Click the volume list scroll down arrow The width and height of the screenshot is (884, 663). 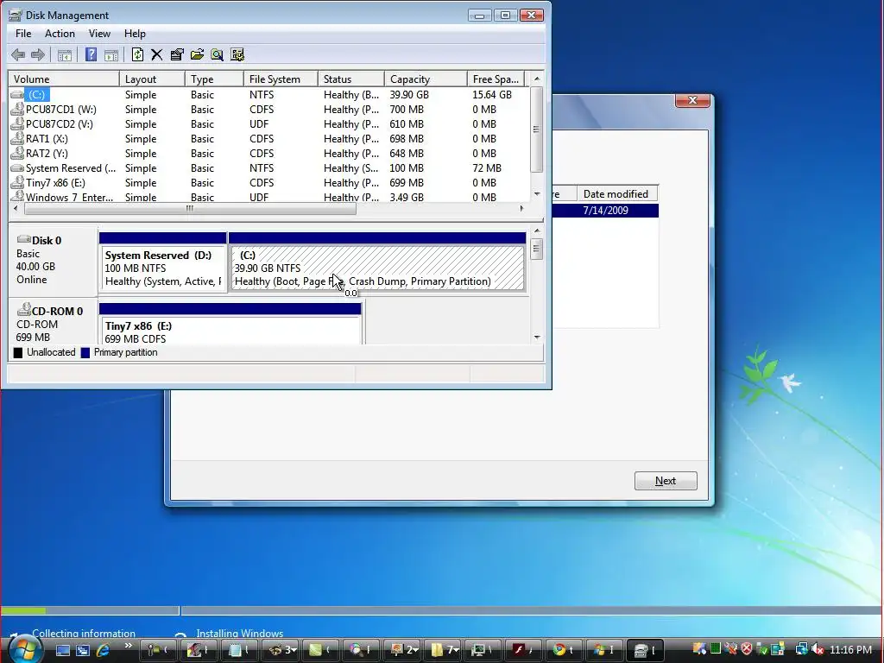click(x=537, y=194)
